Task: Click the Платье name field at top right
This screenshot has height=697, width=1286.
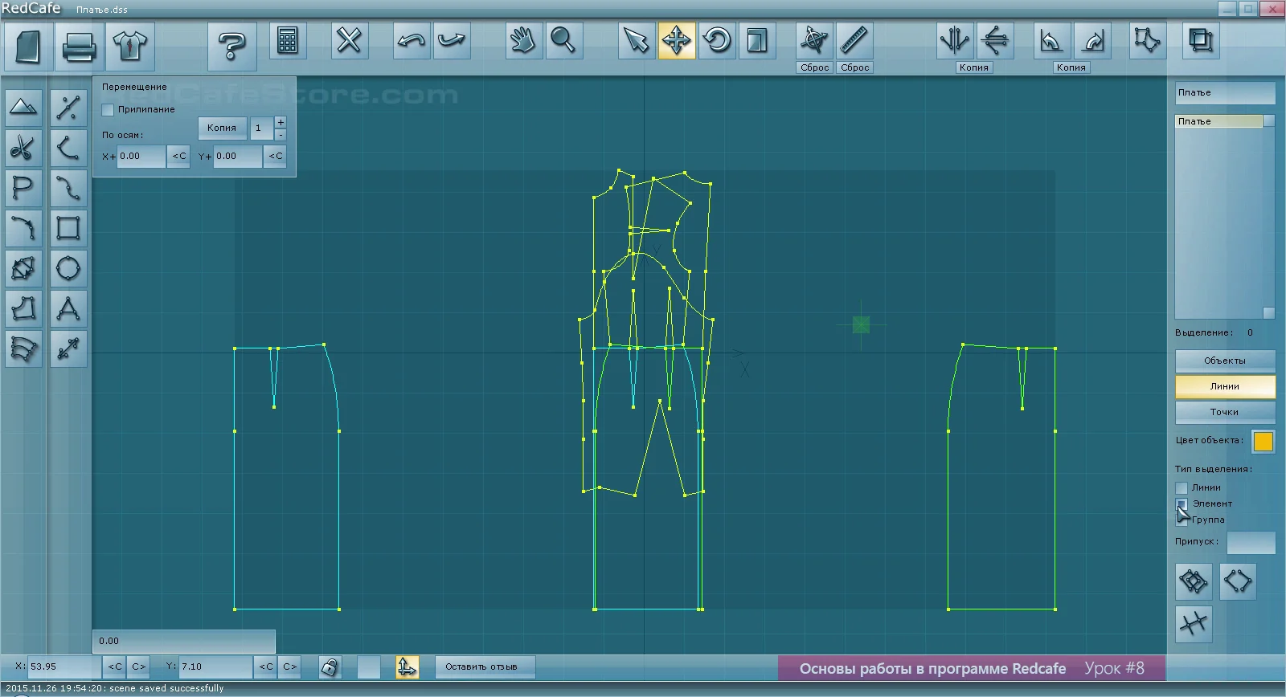Action: point(1225,93)
